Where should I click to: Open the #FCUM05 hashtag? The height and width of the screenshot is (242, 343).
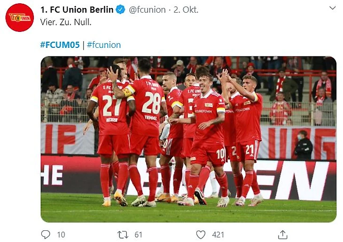pos(60,45)
